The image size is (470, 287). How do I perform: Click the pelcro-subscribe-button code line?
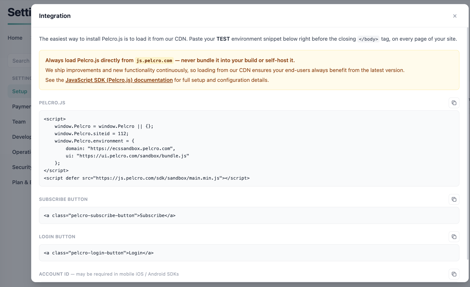point(110,216)
